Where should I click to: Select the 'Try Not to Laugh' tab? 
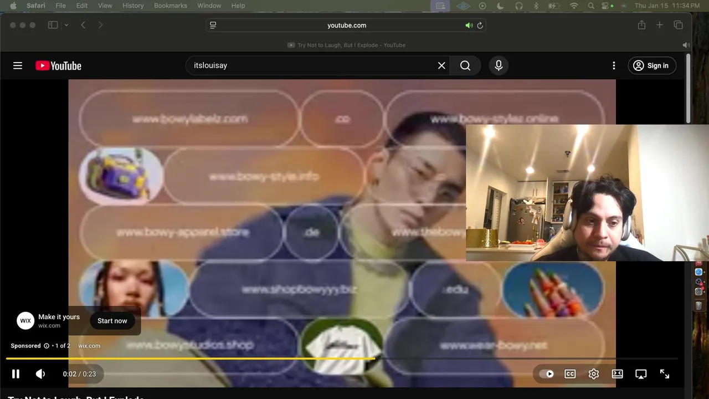tap(346, 45)
